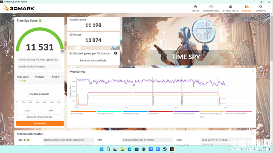The width and height of the screenshot is (273, 153).
Task: Toggle GPU Load (%) graph legend
Action: tap(161, 113)
